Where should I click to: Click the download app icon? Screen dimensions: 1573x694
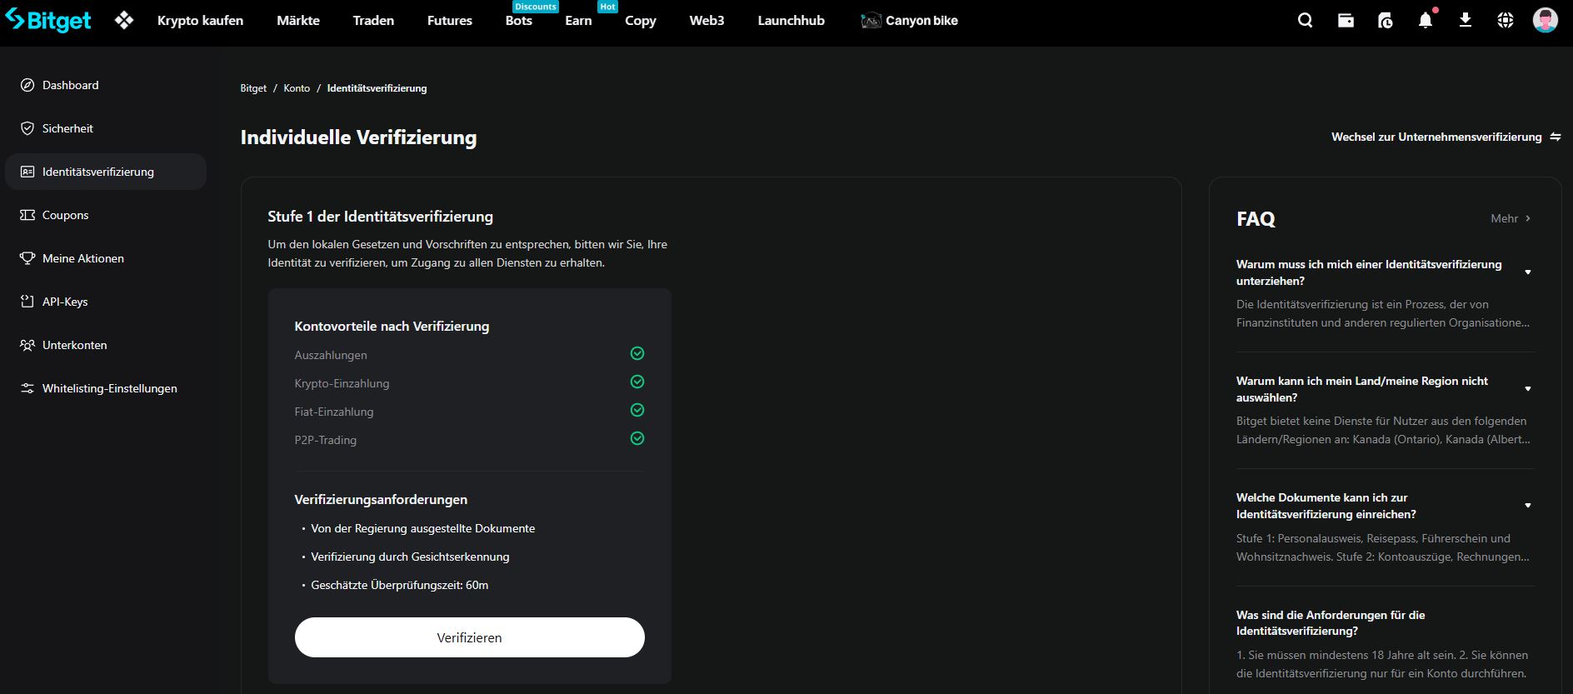[x=1465, y=21]
